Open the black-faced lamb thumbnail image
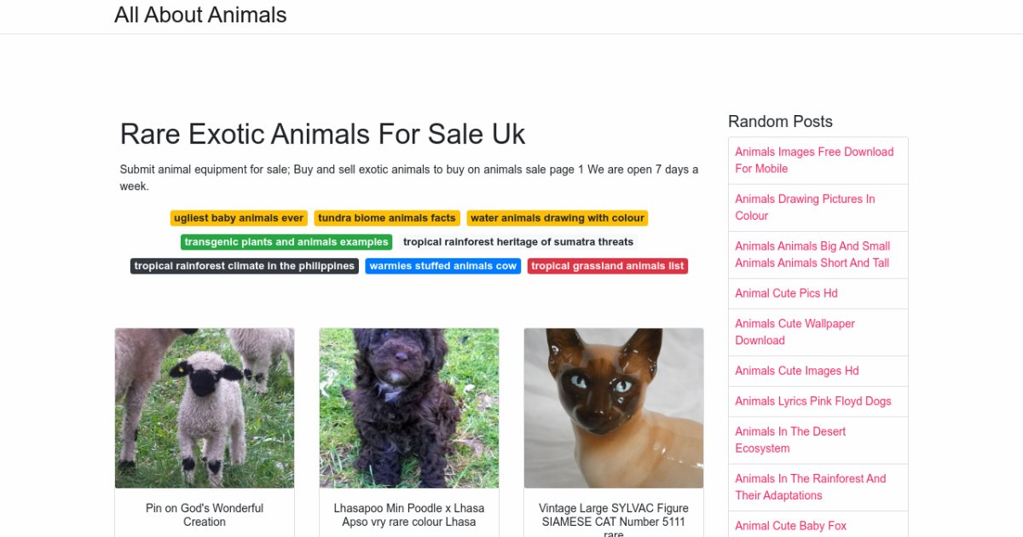Image resolution: width=1023 pixels, height=537 pixels. point(205,408)
